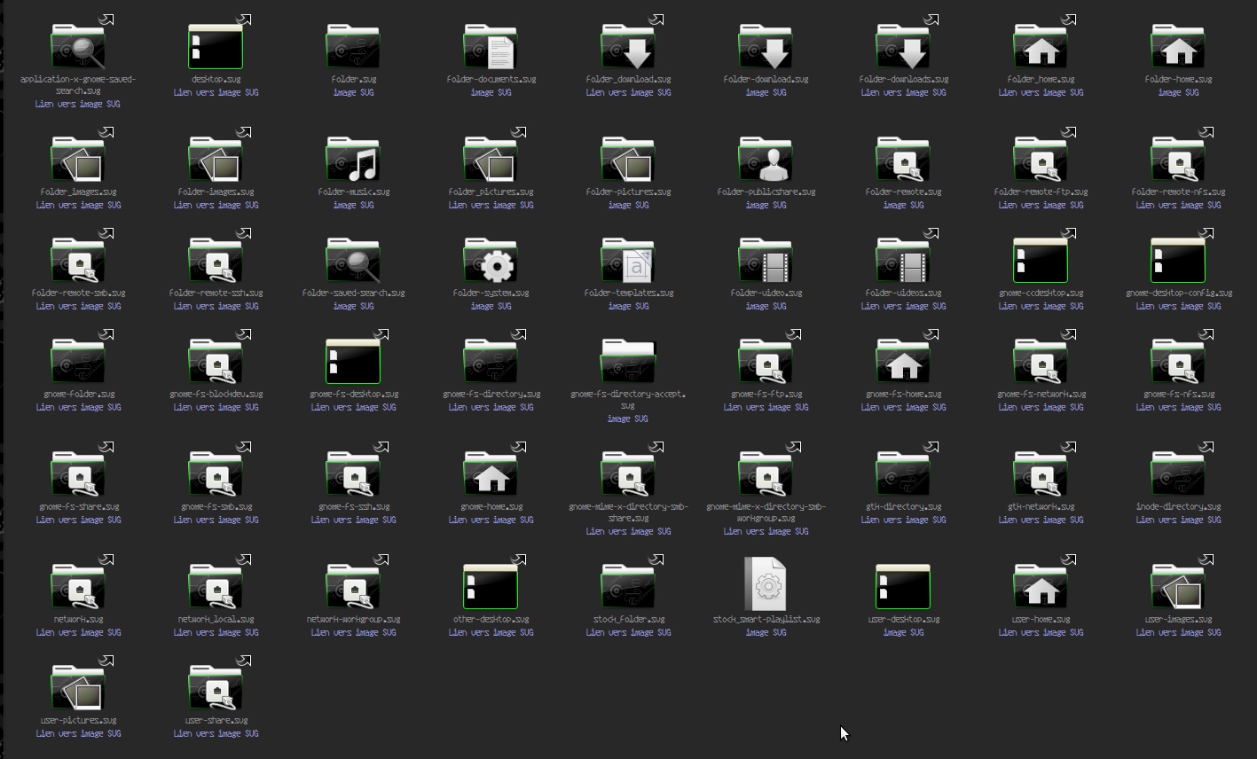Select the gnome-fs-directory.svg icon
The width and height of the screenshot is (1257, 759).
click(x=491, y=361)
